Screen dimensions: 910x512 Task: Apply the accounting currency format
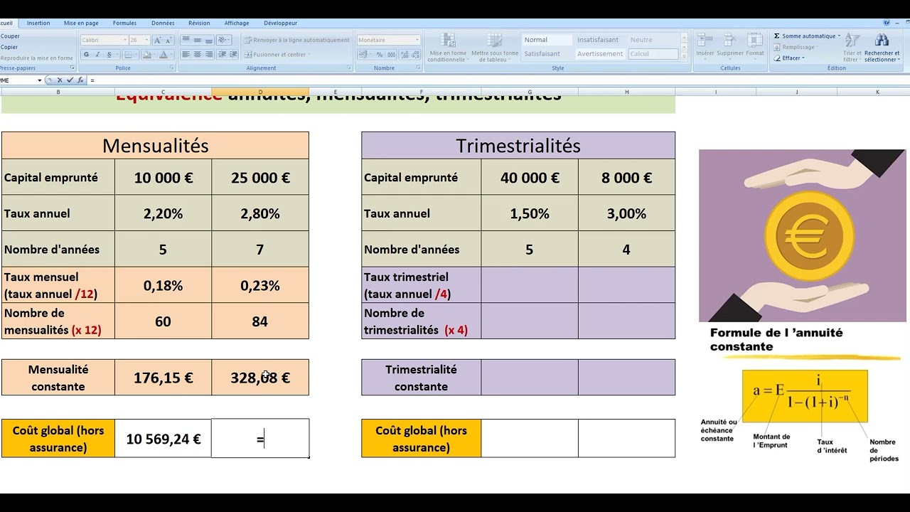coord(363,55)
